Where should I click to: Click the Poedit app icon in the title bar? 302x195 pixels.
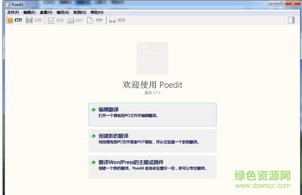click(x=7, y=4)
